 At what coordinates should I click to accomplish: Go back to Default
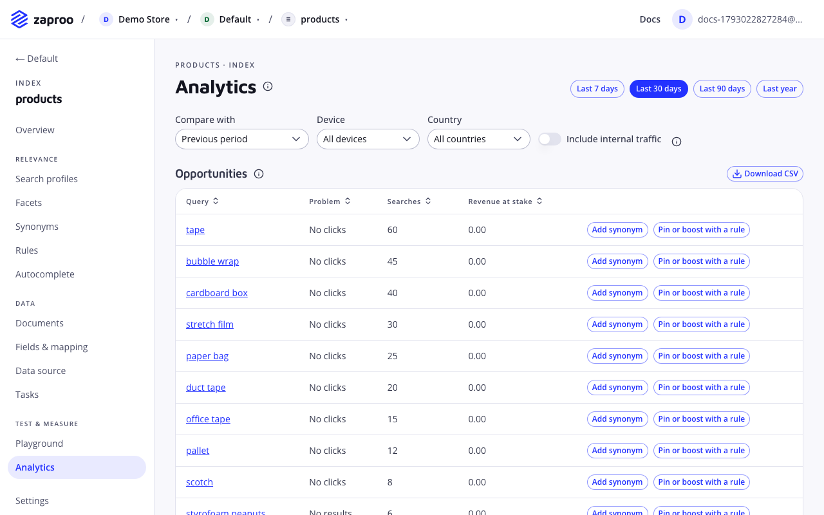point(37,59)
